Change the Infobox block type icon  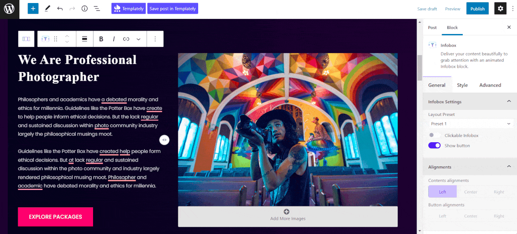pos(45,39)
